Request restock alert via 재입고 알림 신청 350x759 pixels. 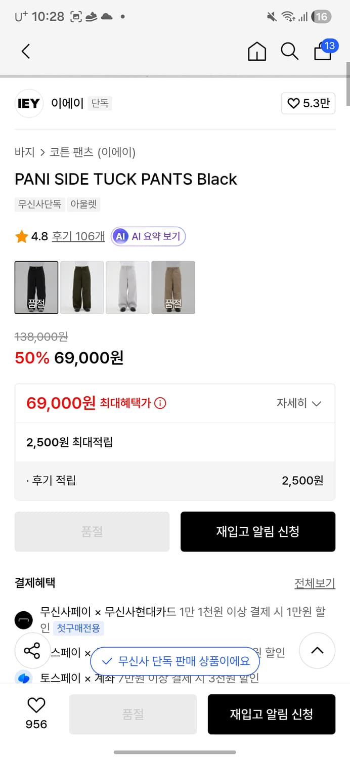[258, 532]
